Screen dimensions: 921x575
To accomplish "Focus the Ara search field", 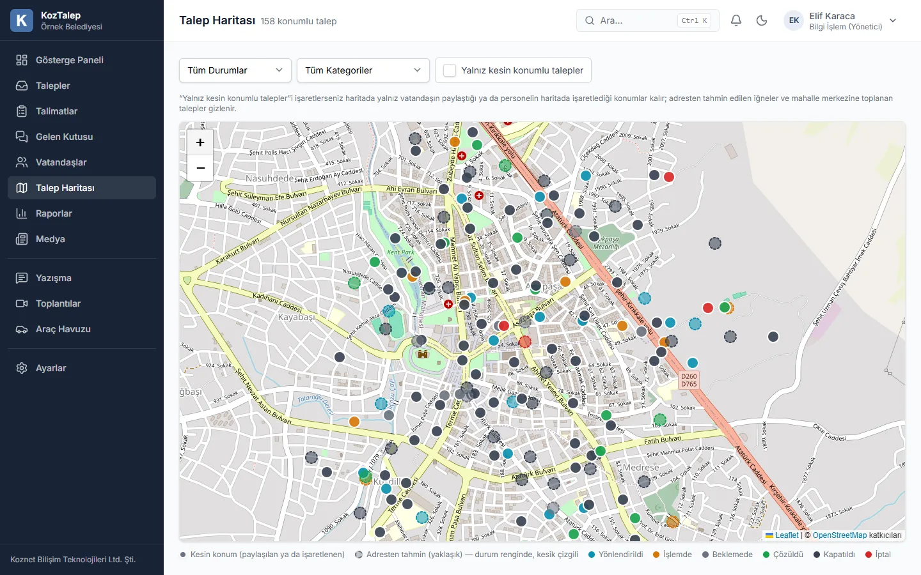I will point(647,20).
